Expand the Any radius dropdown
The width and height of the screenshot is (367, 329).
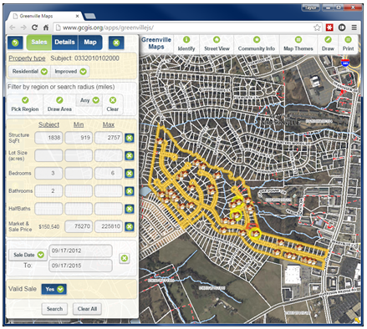point(89,100)
